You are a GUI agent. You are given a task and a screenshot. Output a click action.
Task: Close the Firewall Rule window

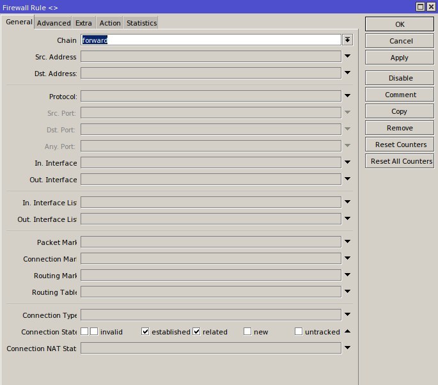point(432,6)
